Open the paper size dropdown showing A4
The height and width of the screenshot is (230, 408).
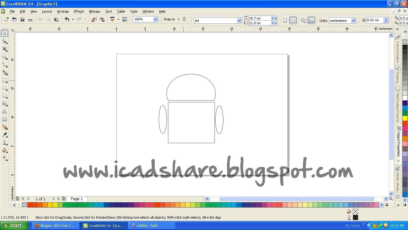239,20
